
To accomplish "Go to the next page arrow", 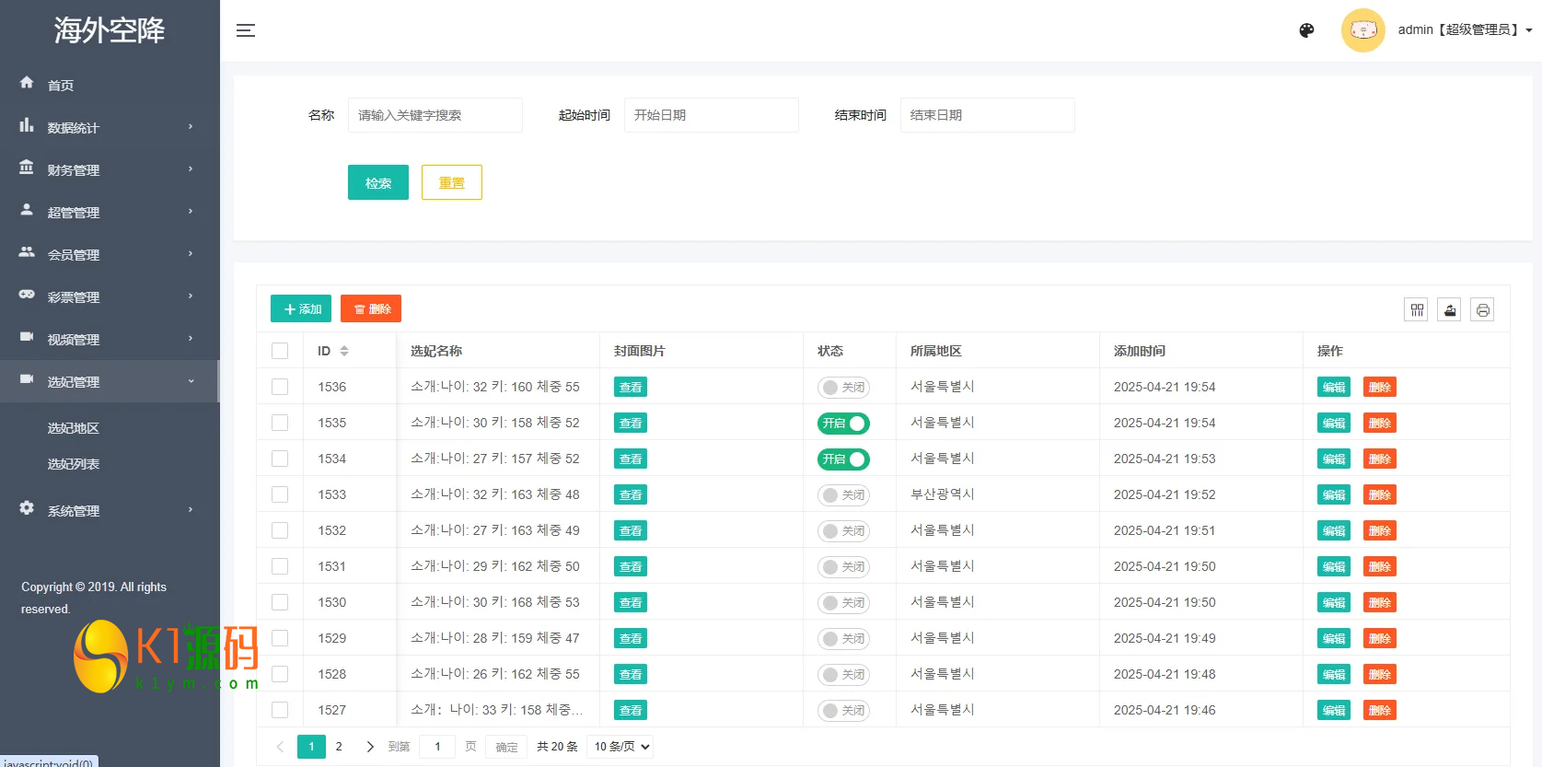I will (370, 747).
